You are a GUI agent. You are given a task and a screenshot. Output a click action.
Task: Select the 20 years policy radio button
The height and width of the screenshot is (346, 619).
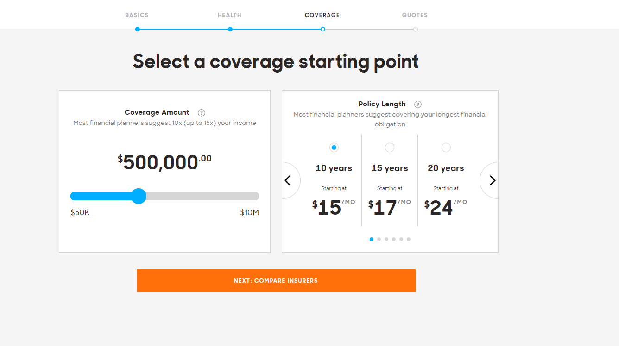(446, 148)
